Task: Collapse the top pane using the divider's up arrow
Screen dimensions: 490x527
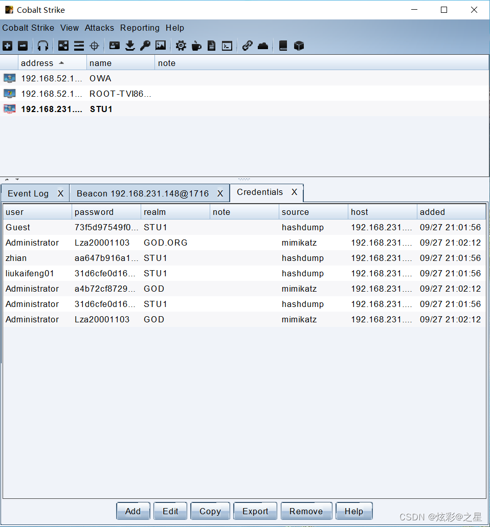Action: click(x=7, y=180)
